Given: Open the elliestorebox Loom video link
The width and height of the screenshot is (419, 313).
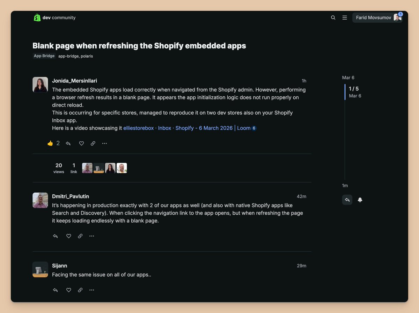Looking at the screenshot, I should click(x=187, y=128).
